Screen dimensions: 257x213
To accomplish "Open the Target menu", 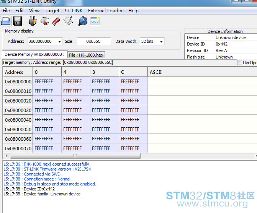I will click(52, 11).
